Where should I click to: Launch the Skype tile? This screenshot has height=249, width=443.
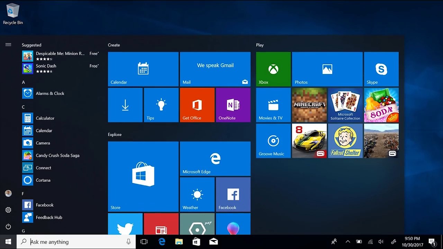(x=381, y=69)
